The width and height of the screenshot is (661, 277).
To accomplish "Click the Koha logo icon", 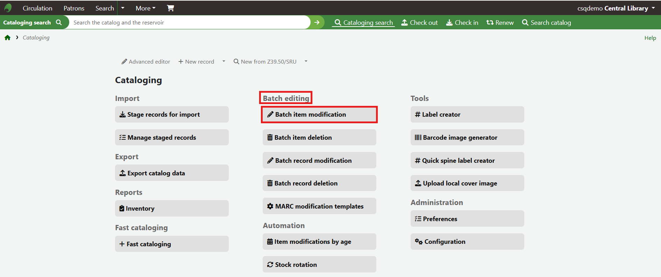I will click(x=8, y=8).
